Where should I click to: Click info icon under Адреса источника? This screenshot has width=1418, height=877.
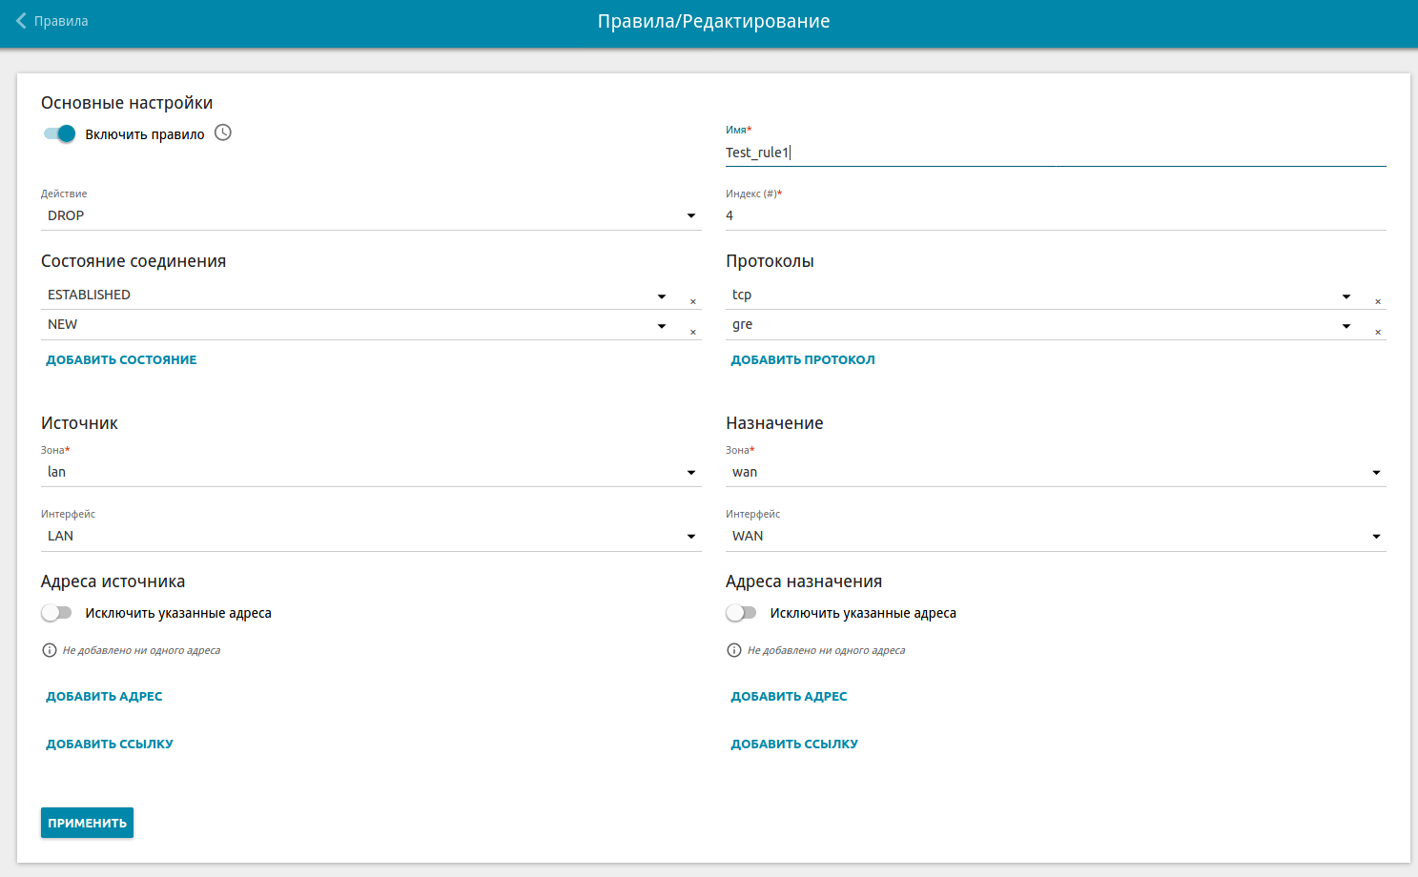[x=50, y=650]
